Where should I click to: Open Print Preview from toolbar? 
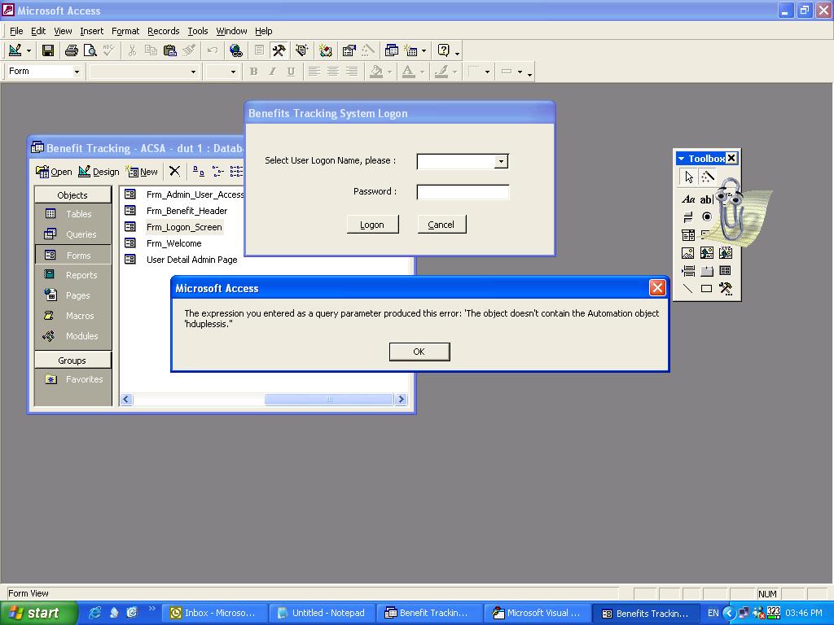(x=90, y=50)
